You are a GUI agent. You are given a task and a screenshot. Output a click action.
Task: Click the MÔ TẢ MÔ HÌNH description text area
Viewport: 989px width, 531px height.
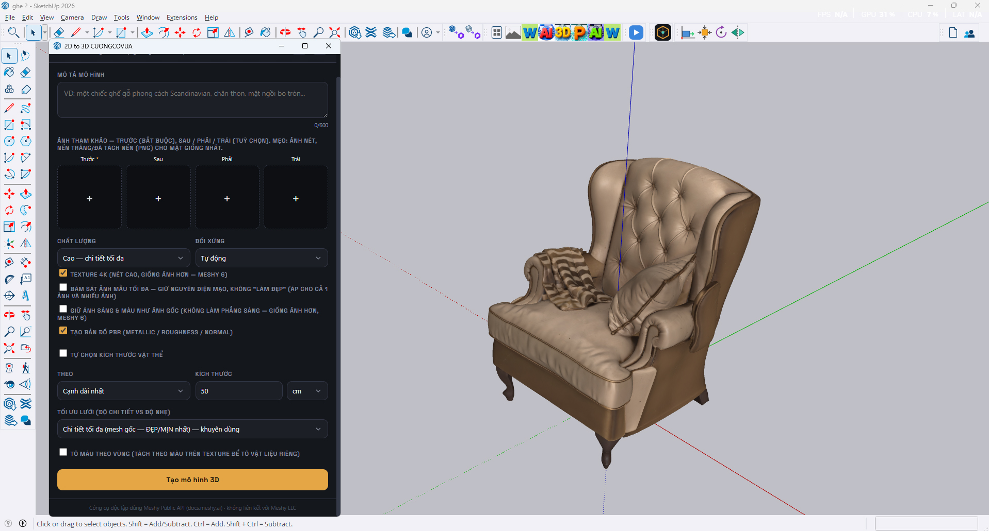point(192,100)
